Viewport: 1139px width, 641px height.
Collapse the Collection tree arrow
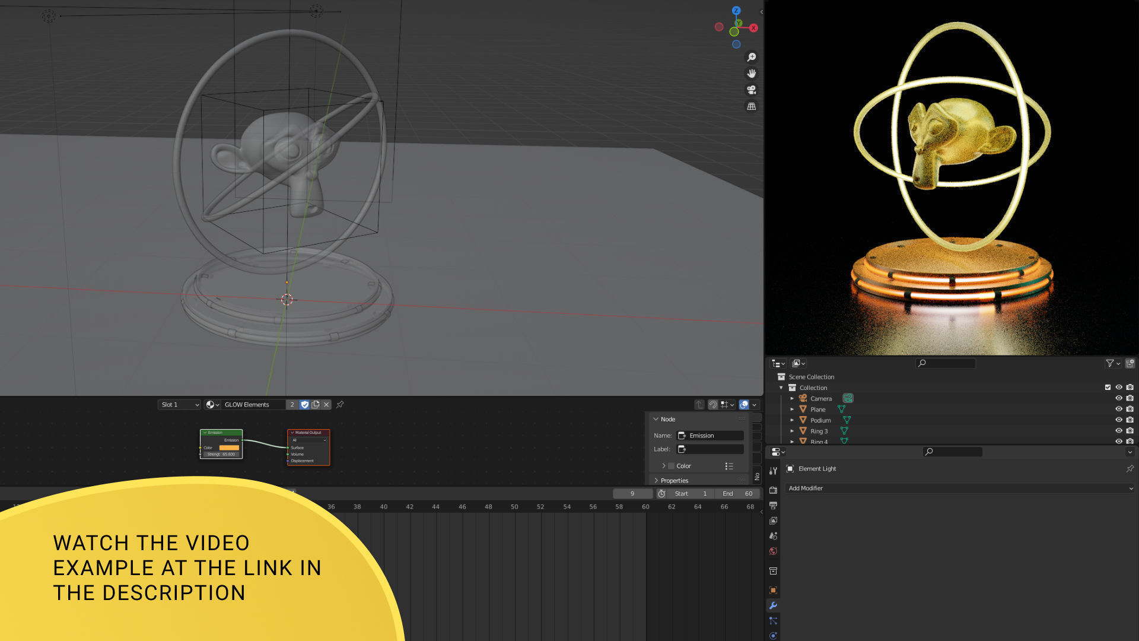(x=781, y=388)
